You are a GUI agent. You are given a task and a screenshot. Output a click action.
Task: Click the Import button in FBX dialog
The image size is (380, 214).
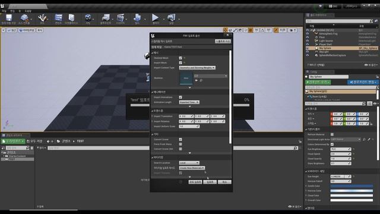(x=210, y=182)
